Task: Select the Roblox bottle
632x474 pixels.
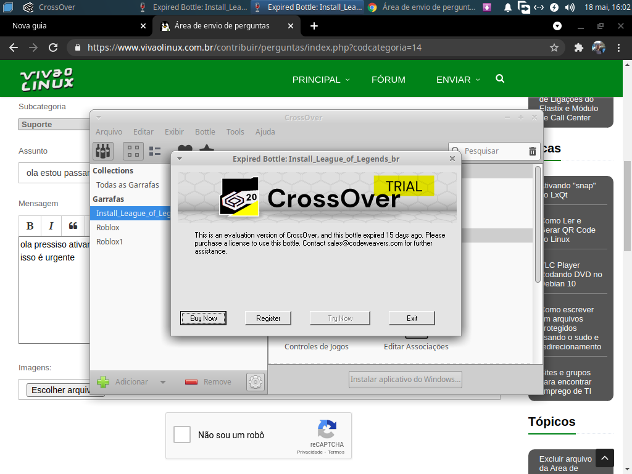Action: coord(107,227)
